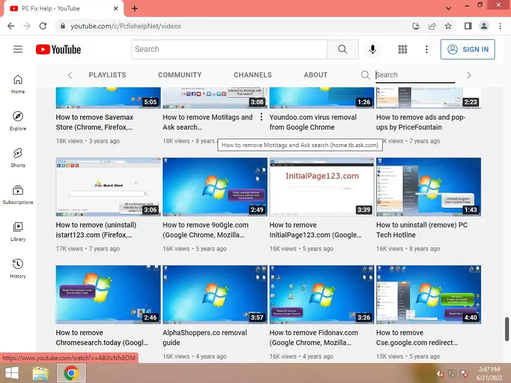
Task: Open the YouTube apps grid icon
Action: pos(403,49)
